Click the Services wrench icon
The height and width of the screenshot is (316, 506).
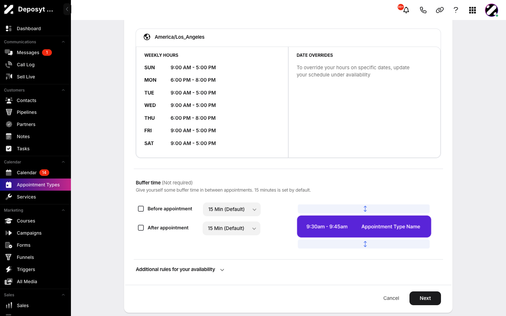tap(9, 197)
